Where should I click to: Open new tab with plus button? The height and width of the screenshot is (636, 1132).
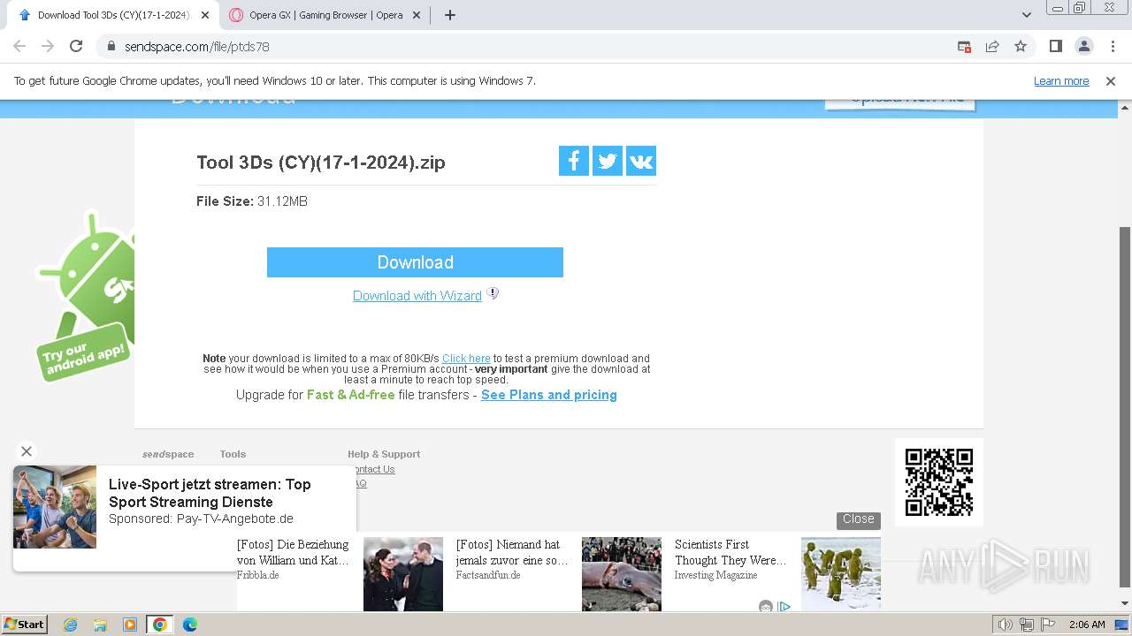(449, 15)
